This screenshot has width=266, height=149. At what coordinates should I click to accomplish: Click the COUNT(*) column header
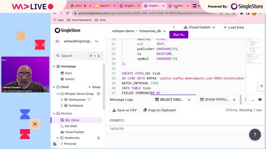tap(117, 120)
